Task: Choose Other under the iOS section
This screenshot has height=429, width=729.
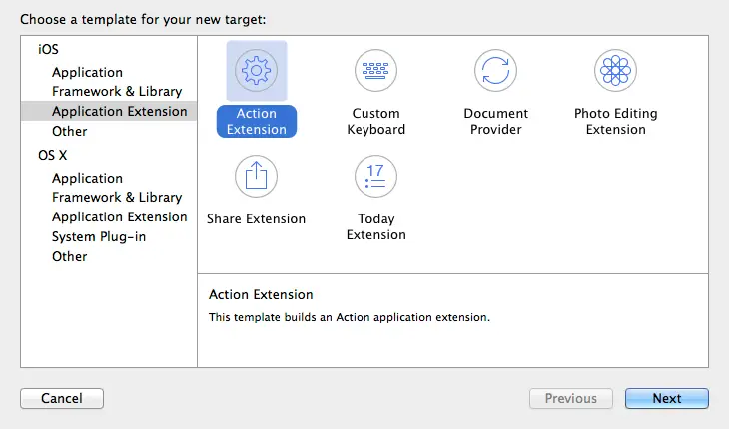Action: click(70, 131)
